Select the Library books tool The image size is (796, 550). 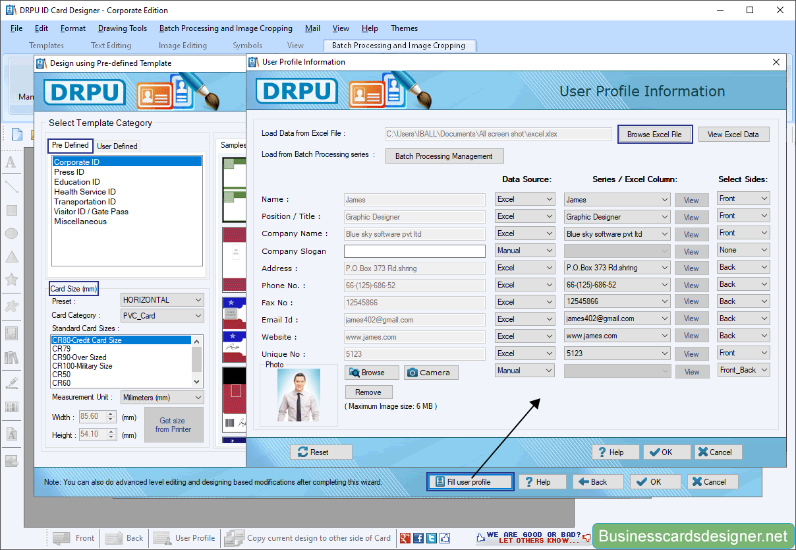(x=11, y=357)
